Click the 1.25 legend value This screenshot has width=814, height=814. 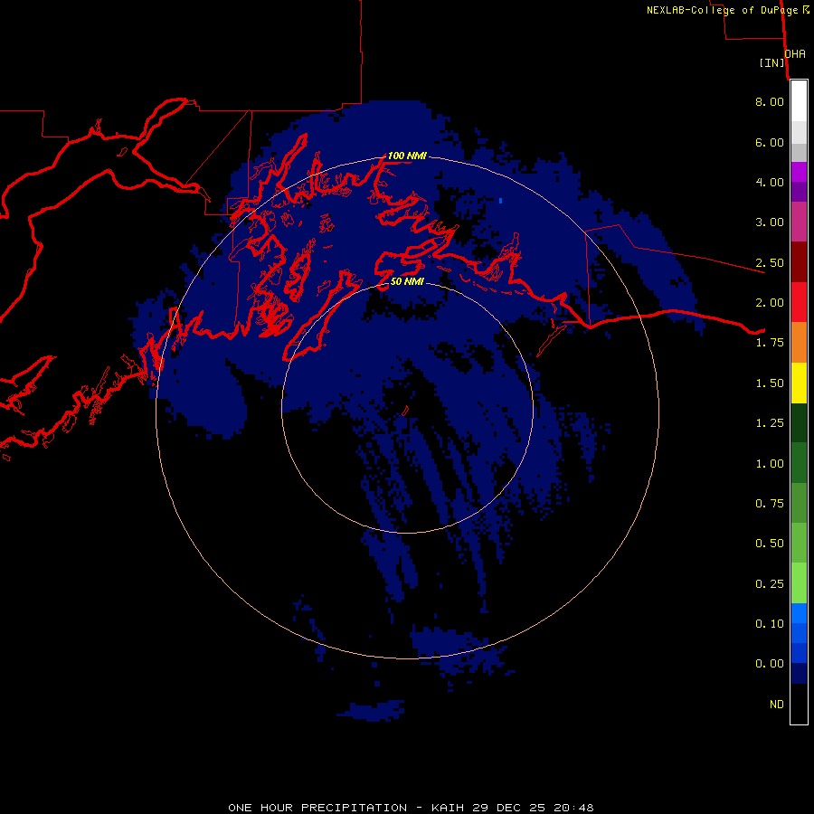[770, 423]
